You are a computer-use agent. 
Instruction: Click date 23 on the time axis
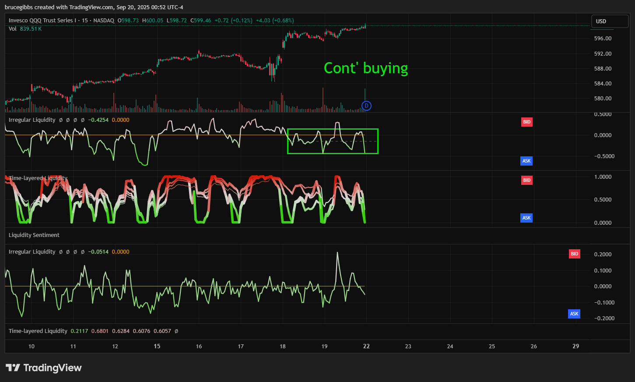(x=408, y=346)
